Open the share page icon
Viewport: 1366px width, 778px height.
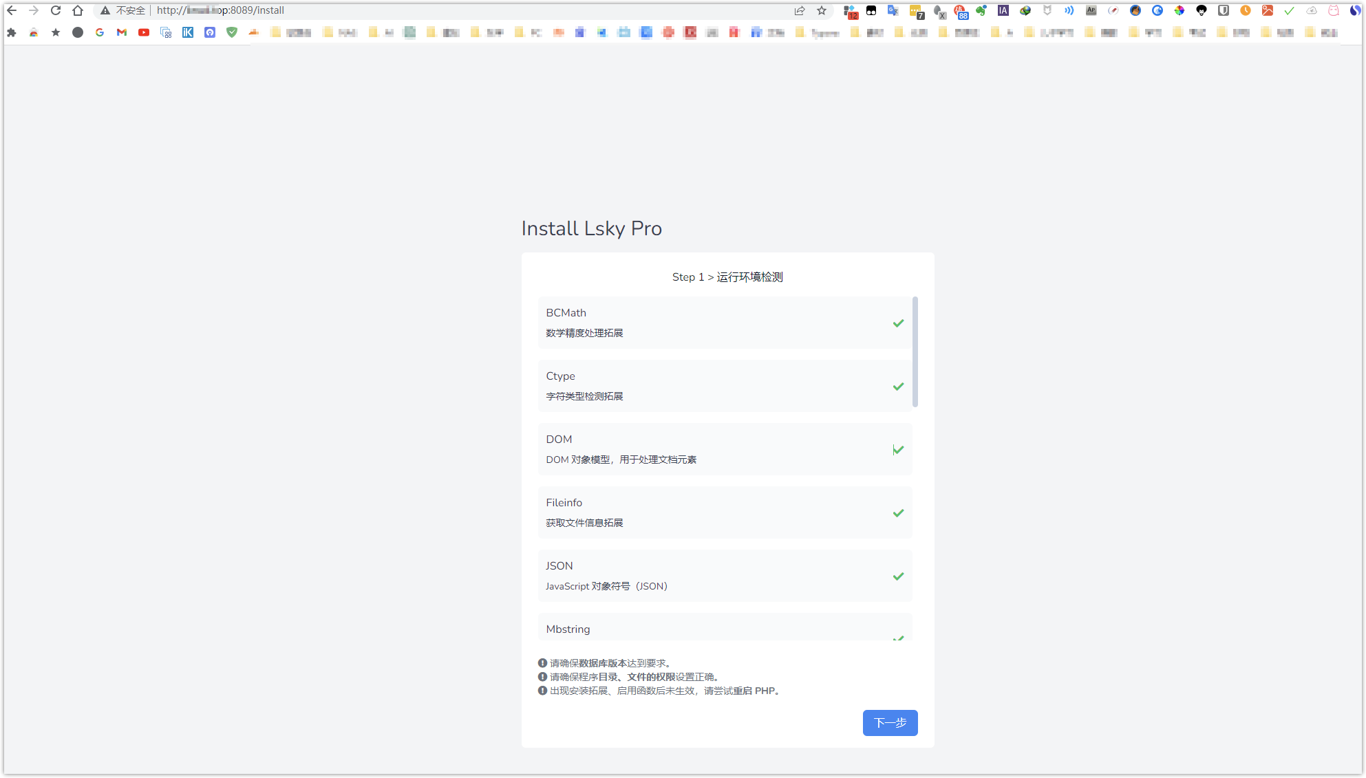coord(800,10)
